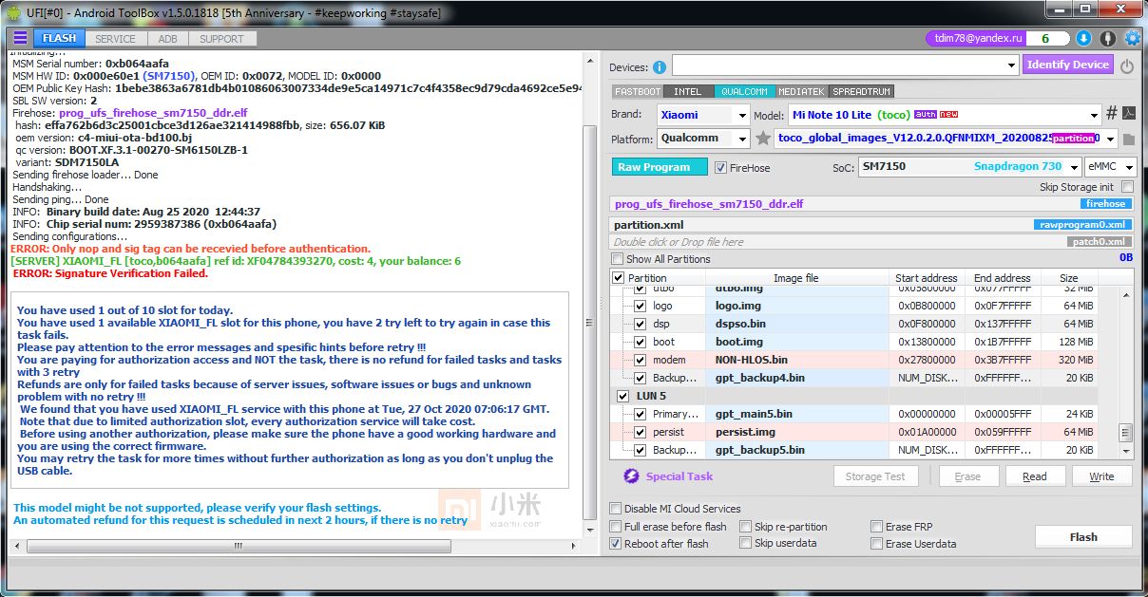This screenshot has height=597, width=1148.
Task: Uncheck Reboot after flash
Action: click(x=616, y=544)
